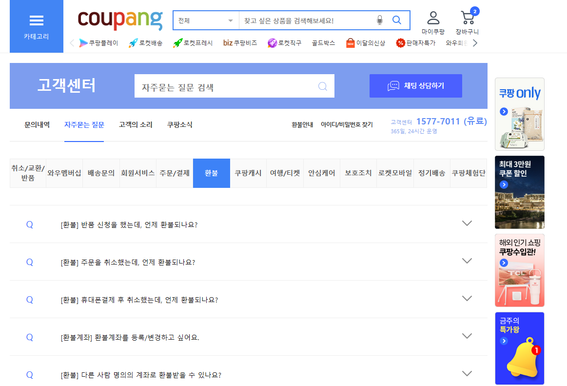Select 로켓모바일 FAQ category

click(395, 173)
